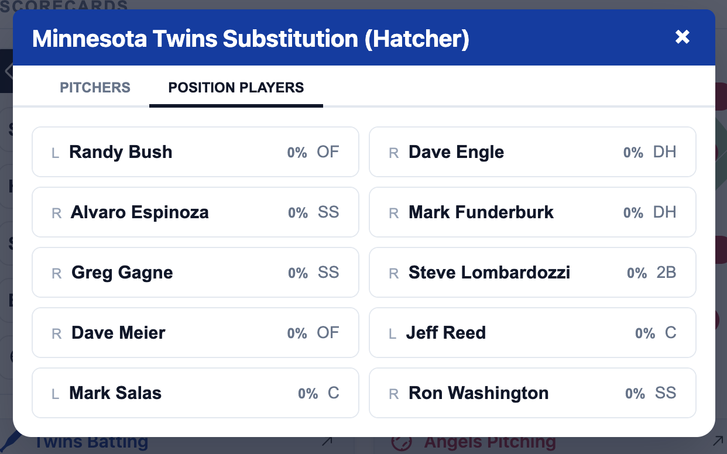Click the Angels Pitching baseball icon

402,442
